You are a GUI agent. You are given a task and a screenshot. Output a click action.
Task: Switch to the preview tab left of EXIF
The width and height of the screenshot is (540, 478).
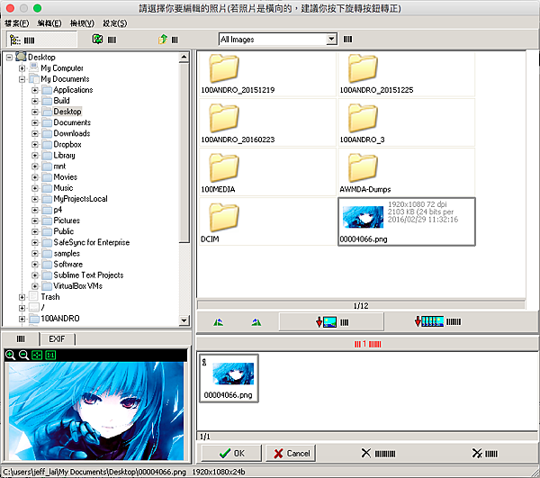click(x=21, y=339)
